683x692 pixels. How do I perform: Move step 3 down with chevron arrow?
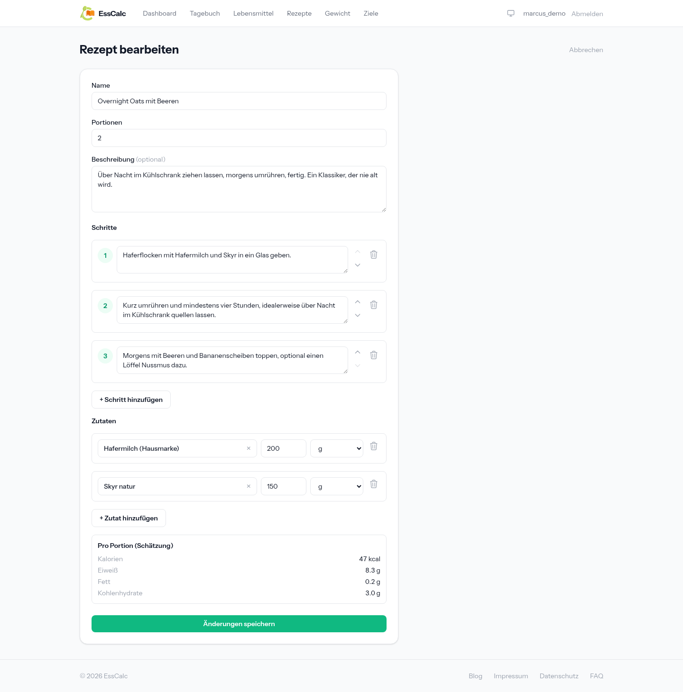coord(358,365)
